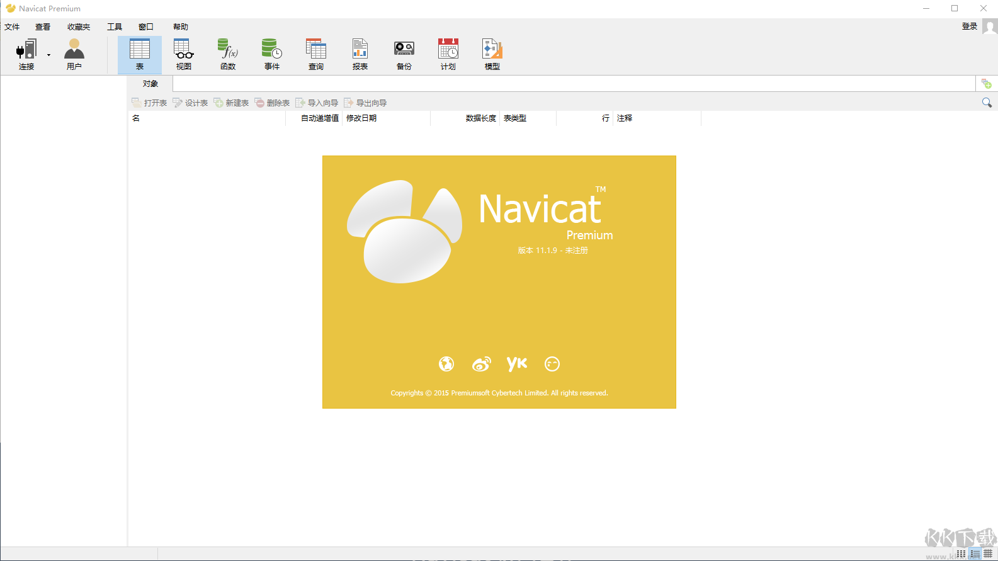Switch to detail grid view in status bar
998x561 pixels.
click(989, 554)
